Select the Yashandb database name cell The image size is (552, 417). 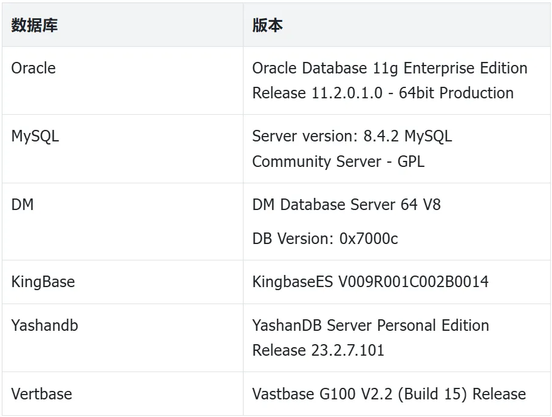pyautogui.click(x=44, y=325)
